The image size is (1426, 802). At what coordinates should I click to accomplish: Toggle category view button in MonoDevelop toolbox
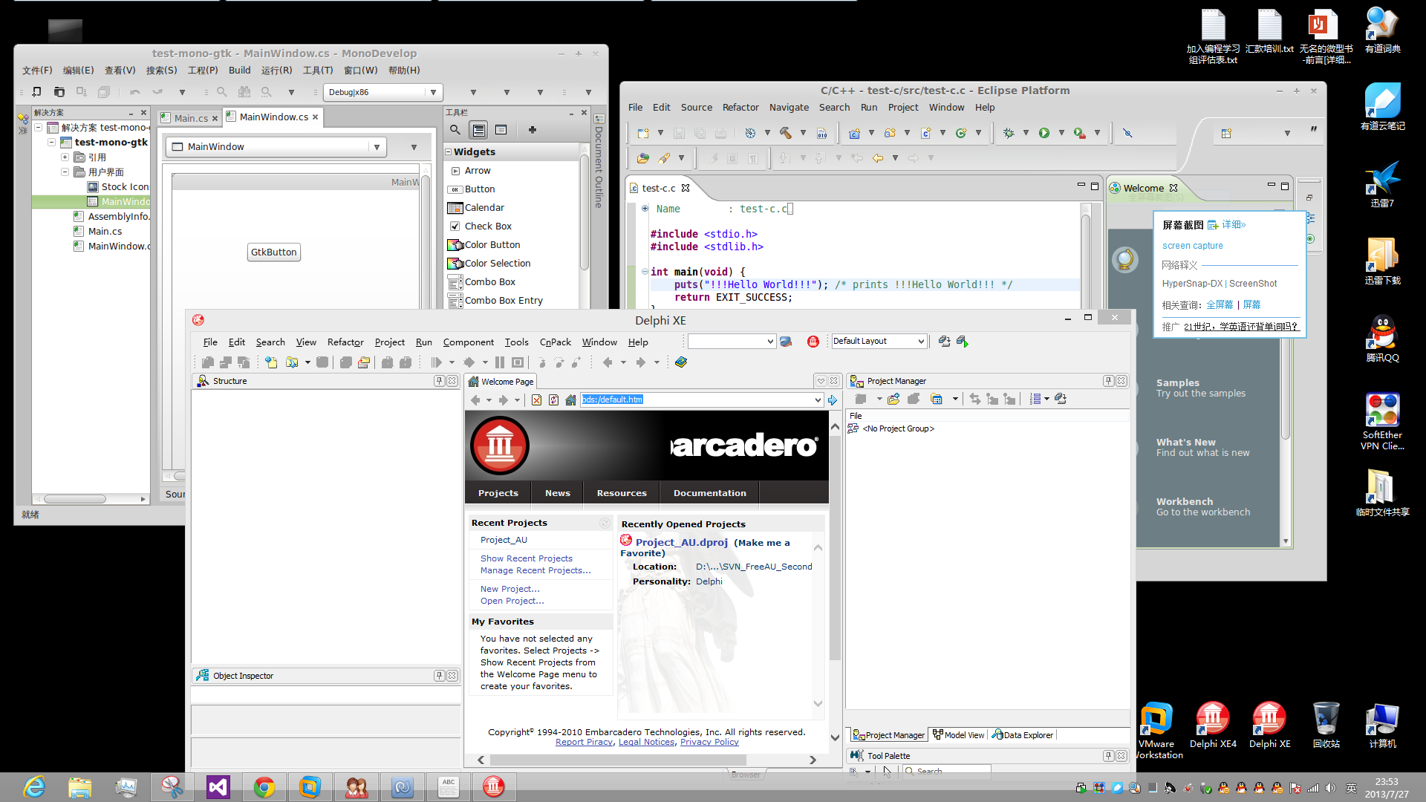tap(479, 130)
